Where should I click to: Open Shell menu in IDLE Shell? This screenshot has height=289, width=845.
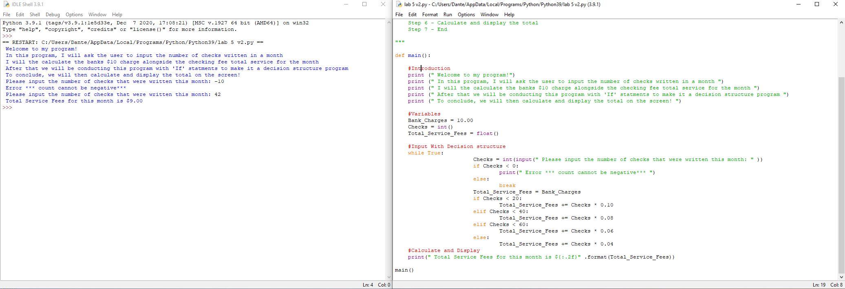click(35, 14)
